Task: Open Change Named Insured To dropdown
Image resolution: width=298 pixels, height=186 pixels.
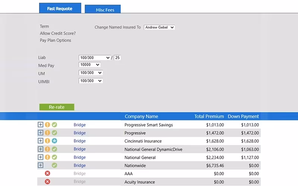Action: 159,27
